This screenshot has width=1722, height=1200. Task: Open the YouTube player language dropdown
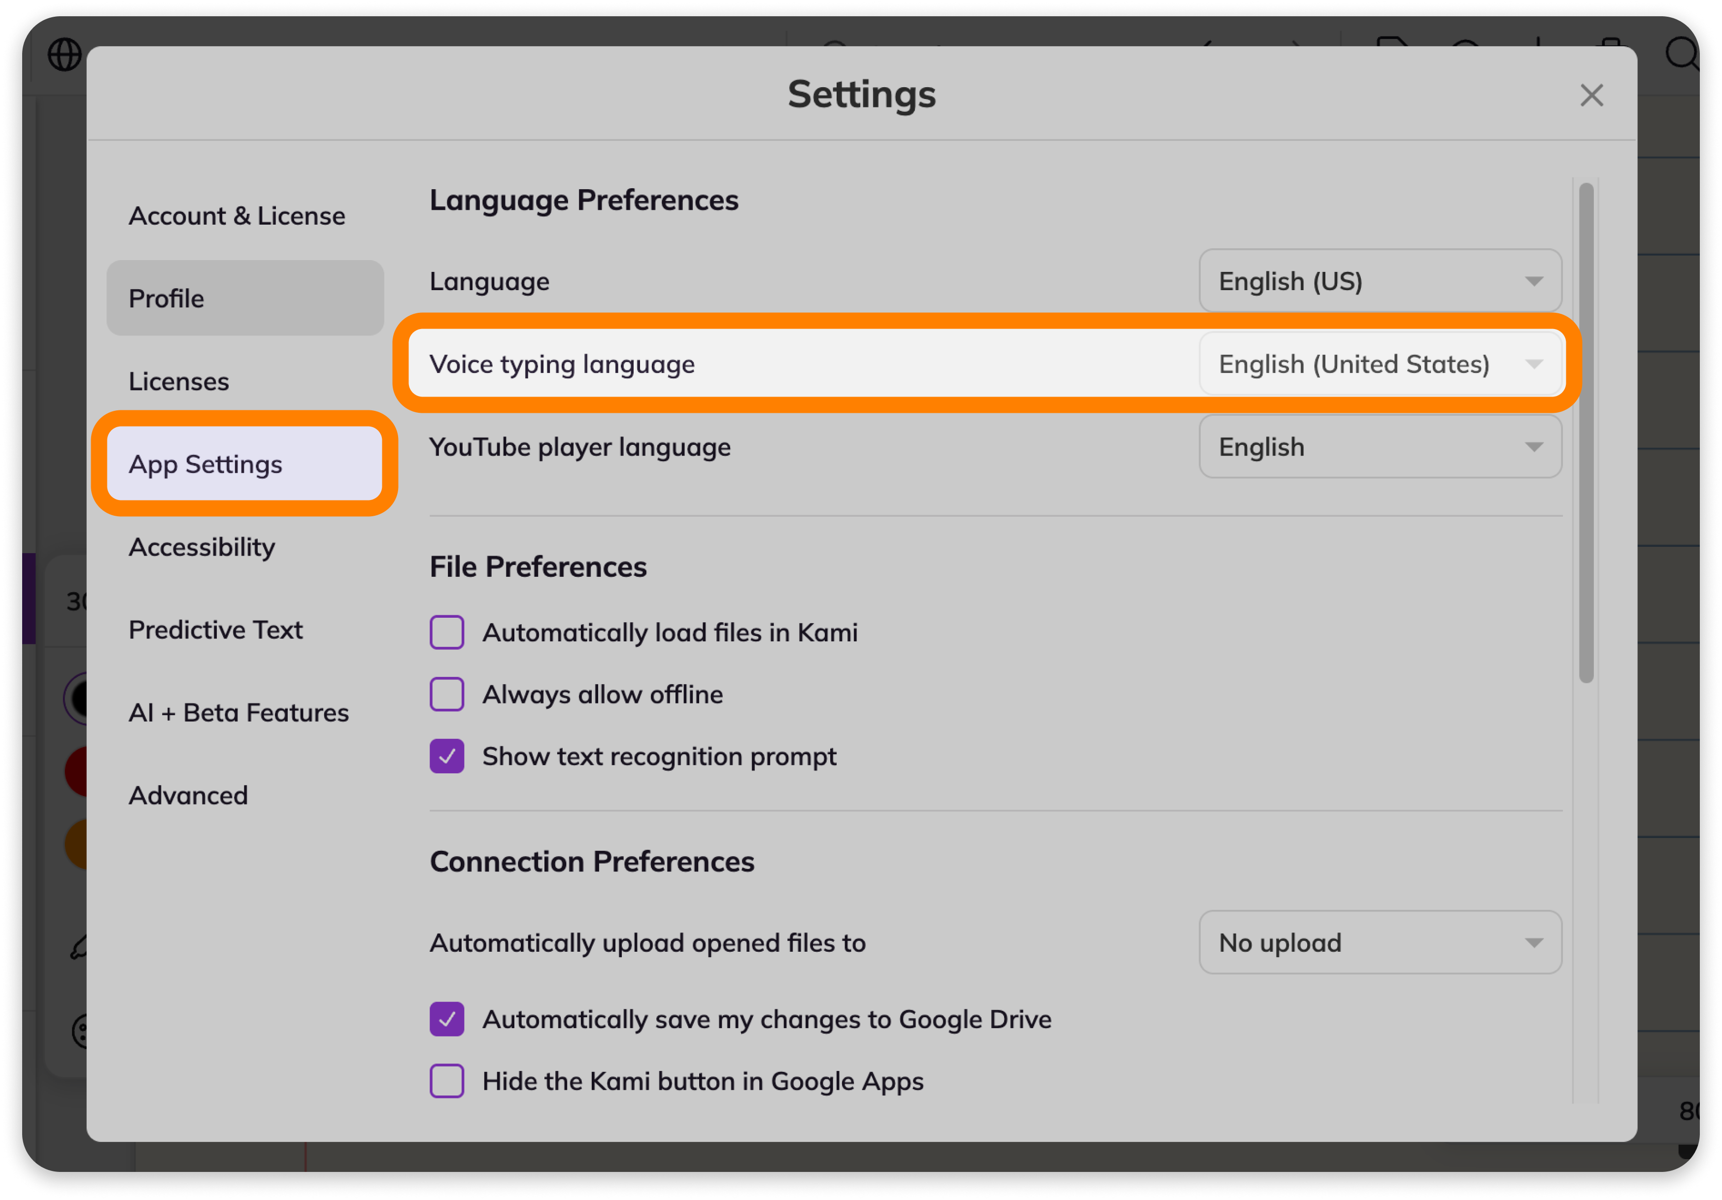coord(1380,447)
